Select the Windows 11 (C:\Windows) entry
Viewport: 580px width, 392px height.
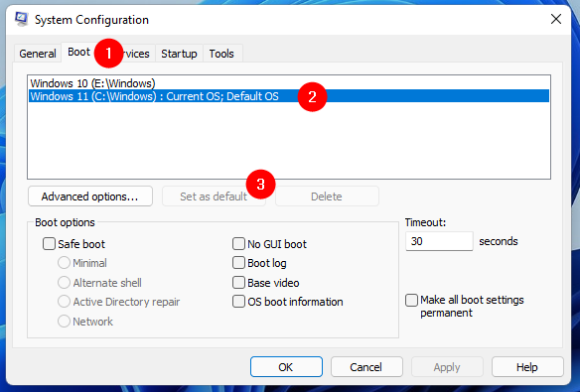[289, 96]
